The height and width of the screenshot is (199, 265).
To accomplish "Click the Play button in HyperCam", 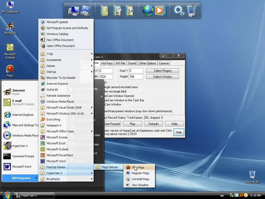I will (132, 124).
